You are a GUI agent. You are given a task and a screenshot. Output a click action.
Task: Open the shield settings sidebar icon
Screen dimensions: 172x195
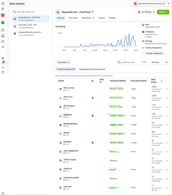point(3,58)
